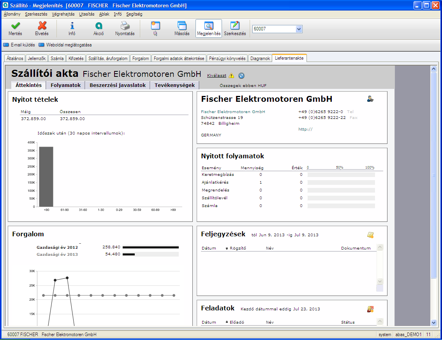Open the Beszerzési javaslatok sub-tab
The height and width of the screenshot is (340, 442).
coord(118,85)
